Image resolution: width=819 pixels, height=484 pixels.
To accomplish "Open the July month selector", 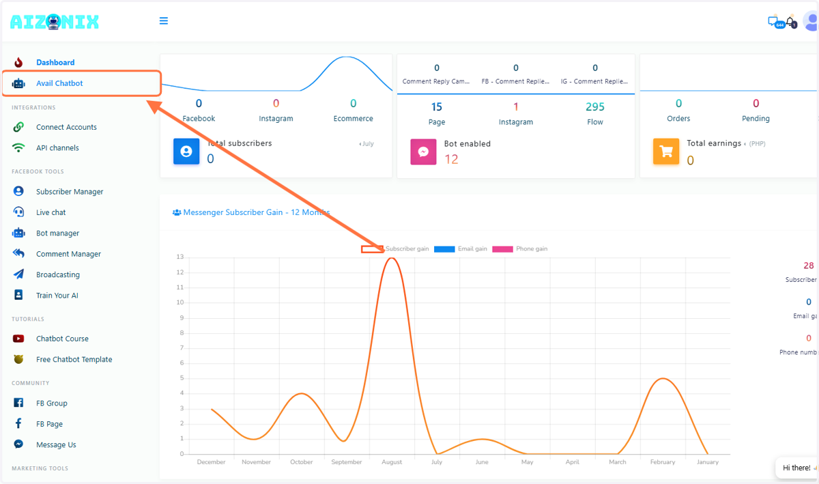I will pos(367,144).
